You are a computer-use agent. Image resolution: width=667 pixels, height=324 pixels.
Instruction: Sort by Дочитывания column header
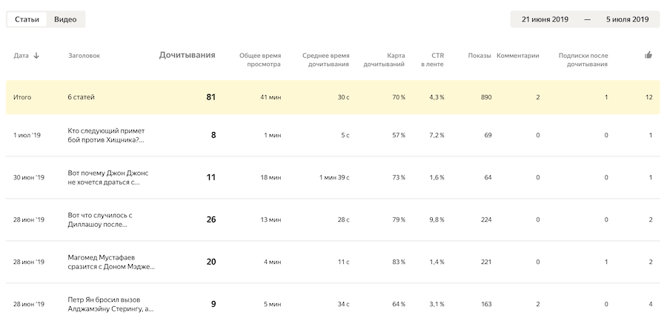187,55
